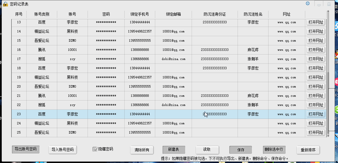Viewport: 338px width, 163px height.
Task: Click phone number in row 19
Action: pos(140,78)
